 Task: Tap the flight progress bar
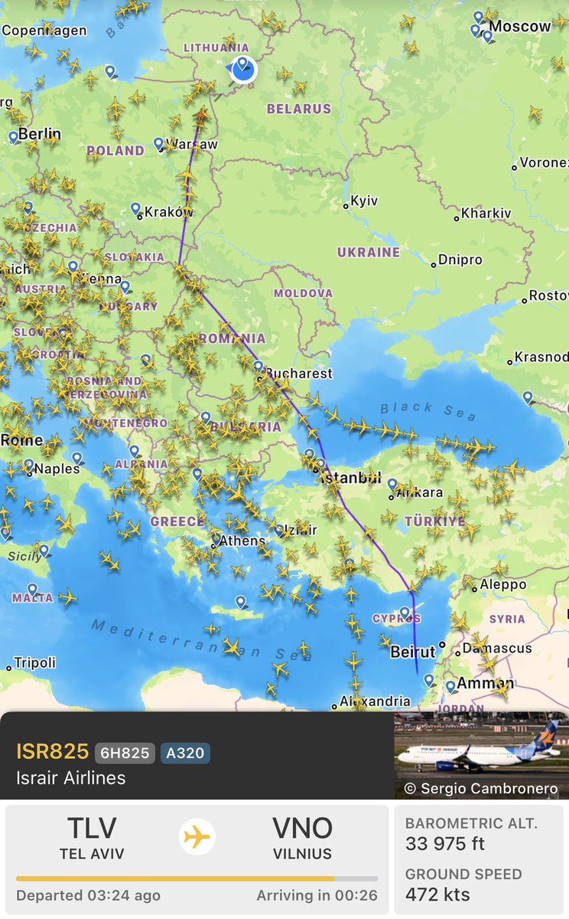point(197,878)
